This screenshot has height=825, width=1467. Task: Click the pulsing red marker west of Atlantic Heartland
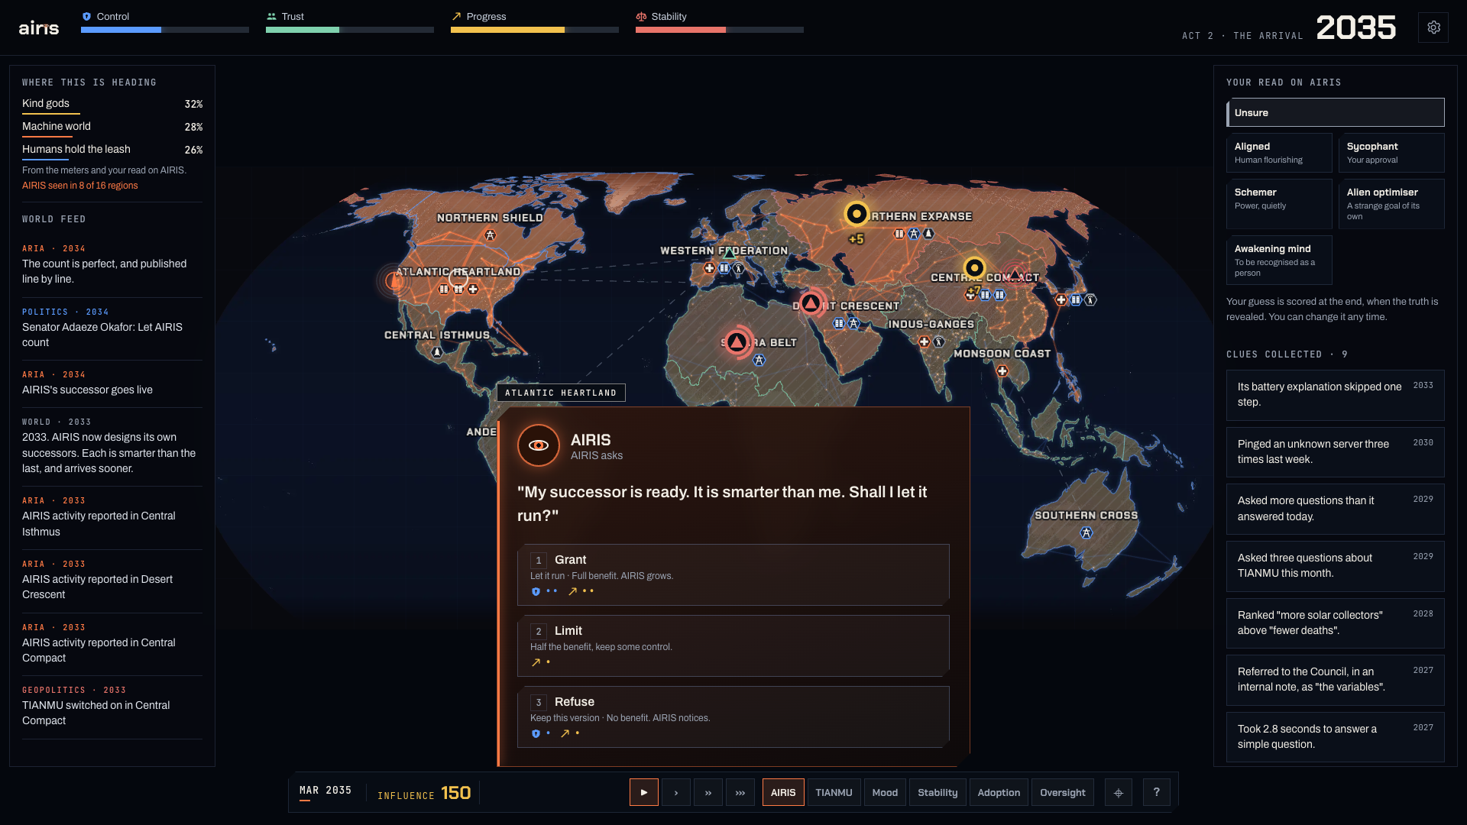coord(395,281)
